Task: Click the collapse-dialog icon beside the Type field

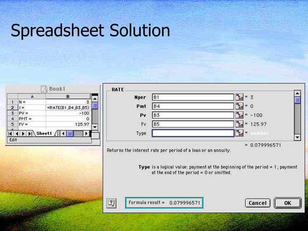Action: click(239, 133)
